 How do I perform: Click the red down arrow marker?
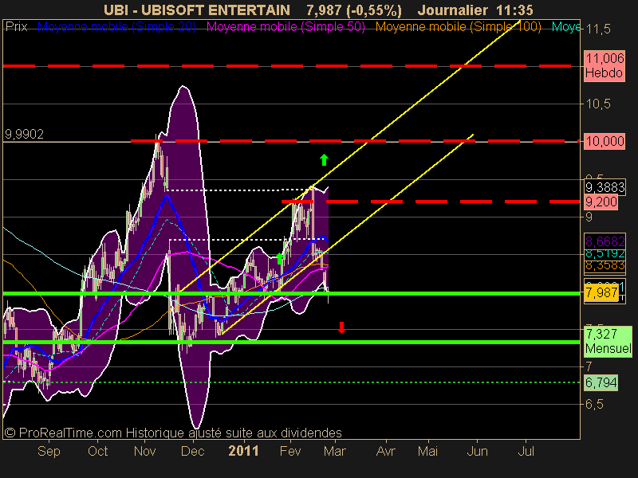point(342,327)
